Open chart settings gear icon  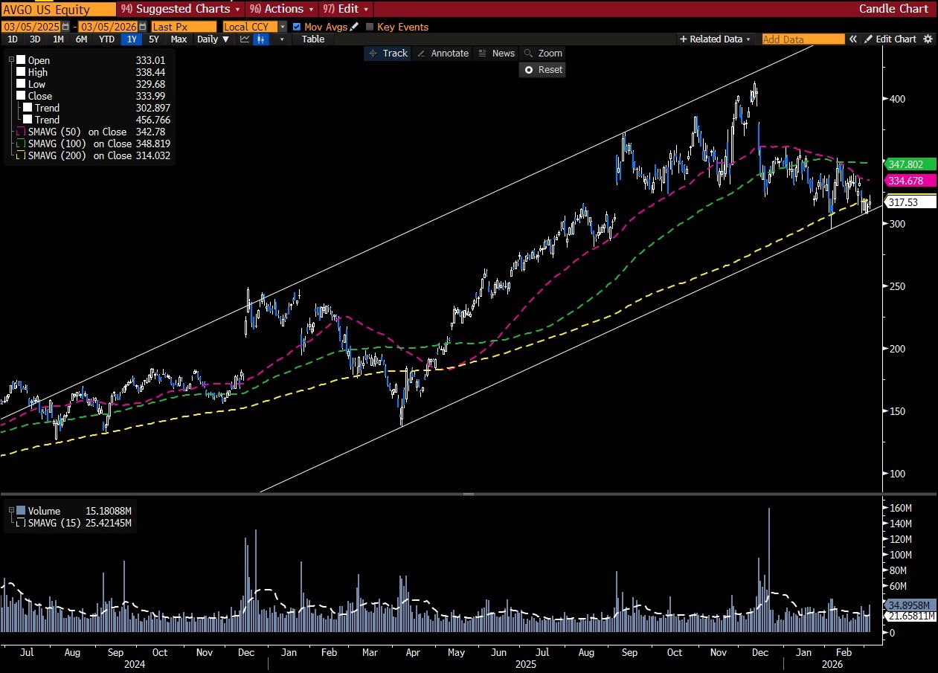(928, 39)
